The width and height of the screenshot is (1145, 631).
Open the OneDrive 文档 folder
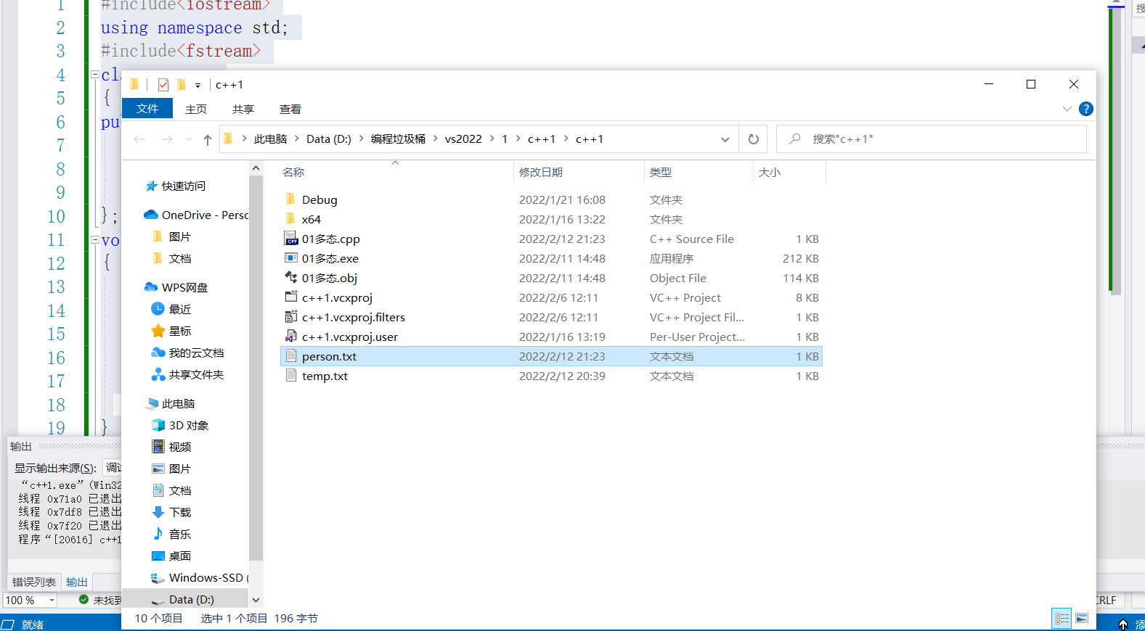179,258
